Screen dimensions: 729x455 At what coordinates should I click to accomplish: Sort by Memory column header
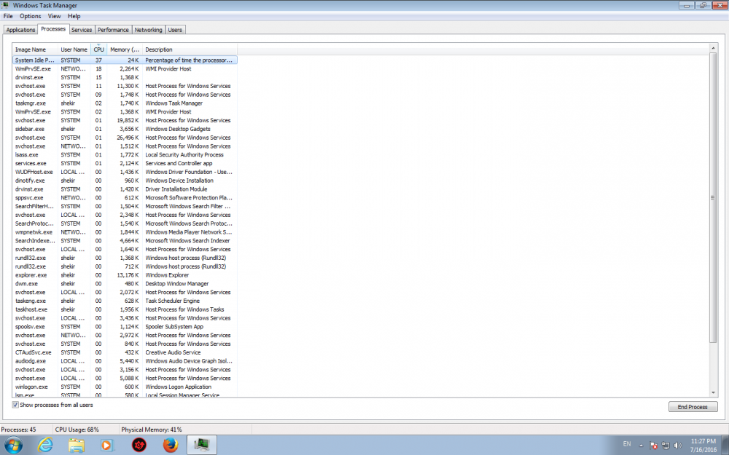pyautogui.click(x=125, y=50)
